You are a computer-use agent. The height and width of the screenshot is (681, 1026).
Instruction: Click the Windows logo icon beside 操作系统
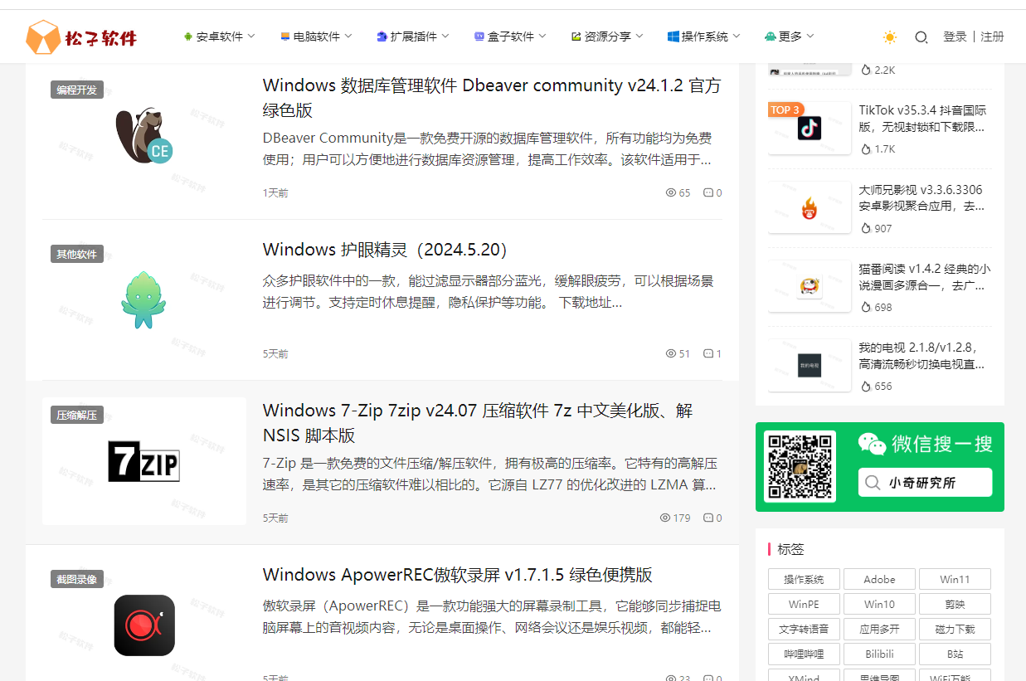point(673,36)
